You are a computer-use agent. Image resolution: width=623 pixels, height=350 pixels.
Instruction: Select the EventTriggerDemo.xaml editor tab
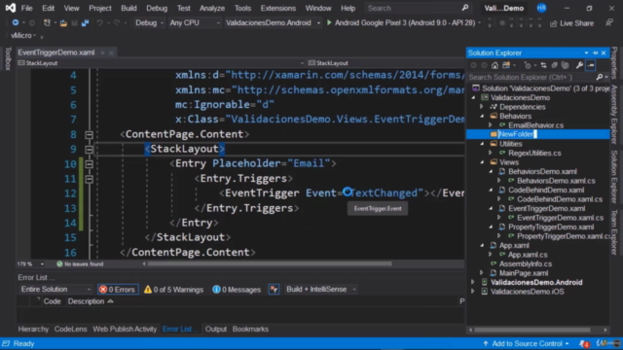[56, 52]
